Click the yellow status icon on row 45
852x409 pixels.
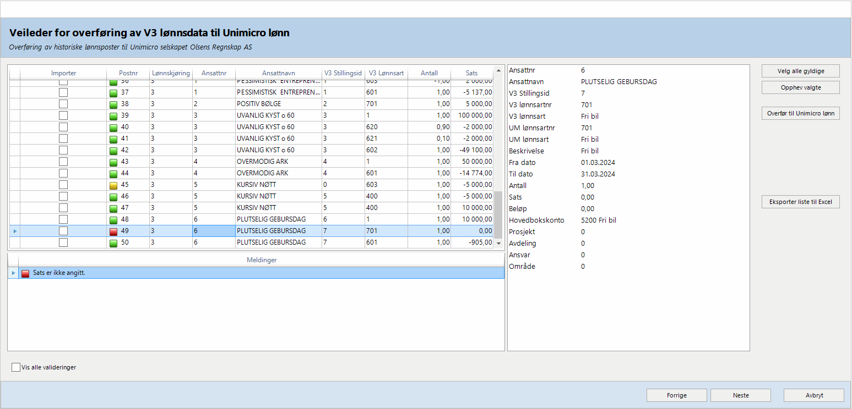tap(113, 185)
